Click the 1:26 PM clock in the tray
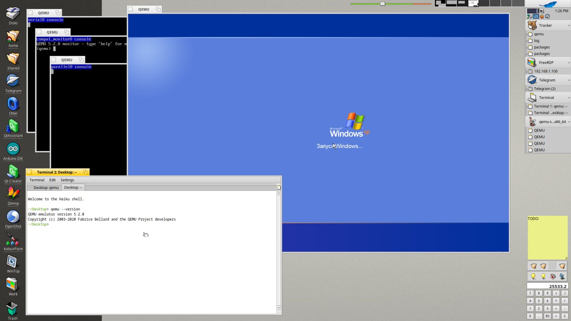571x321 pixels. [x=561, y=11]
